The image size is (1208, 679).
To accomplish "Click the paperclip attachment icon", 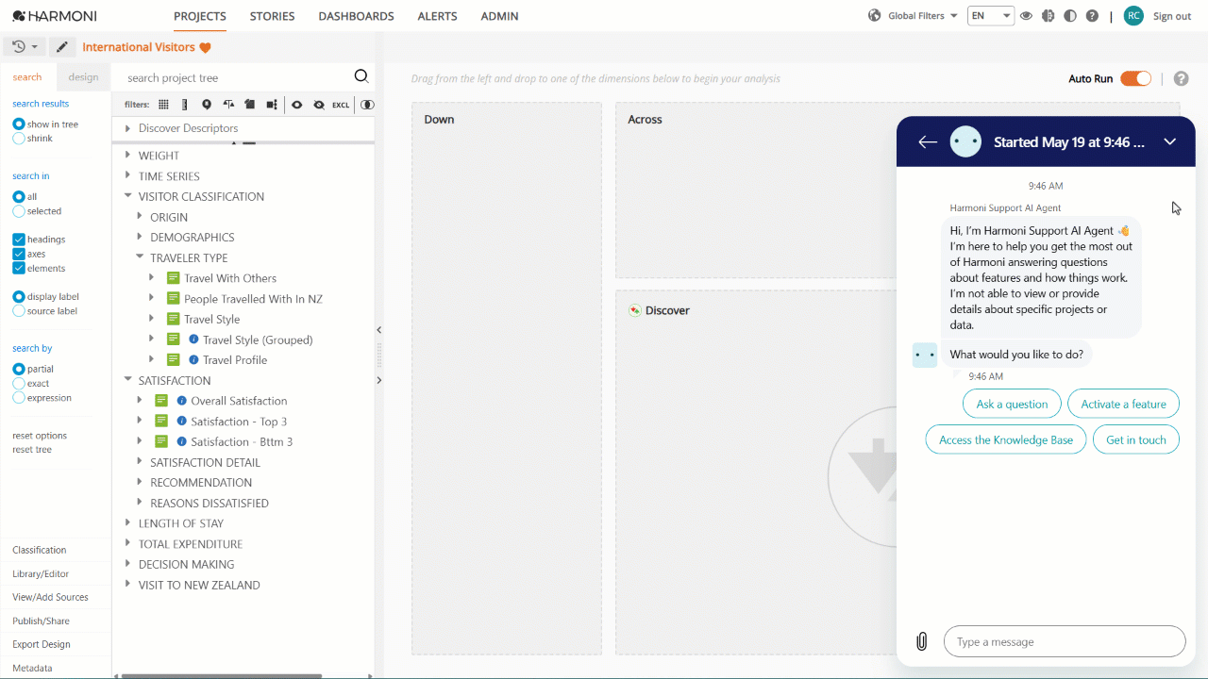I will point(922,641).
